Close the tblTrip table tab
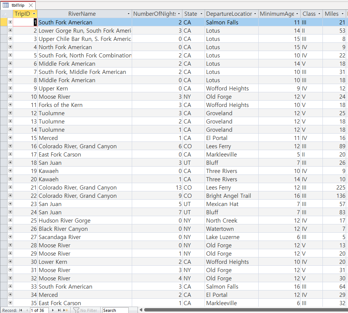The image size is (348, 313). click(31, 5)
